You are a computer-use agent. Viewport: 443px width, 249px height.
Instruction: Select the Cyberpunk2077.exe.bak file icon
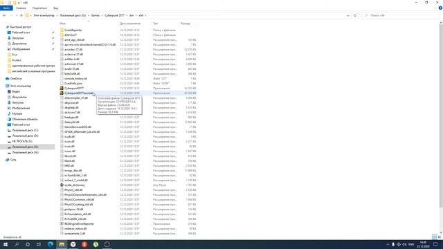tap(62, 93)
